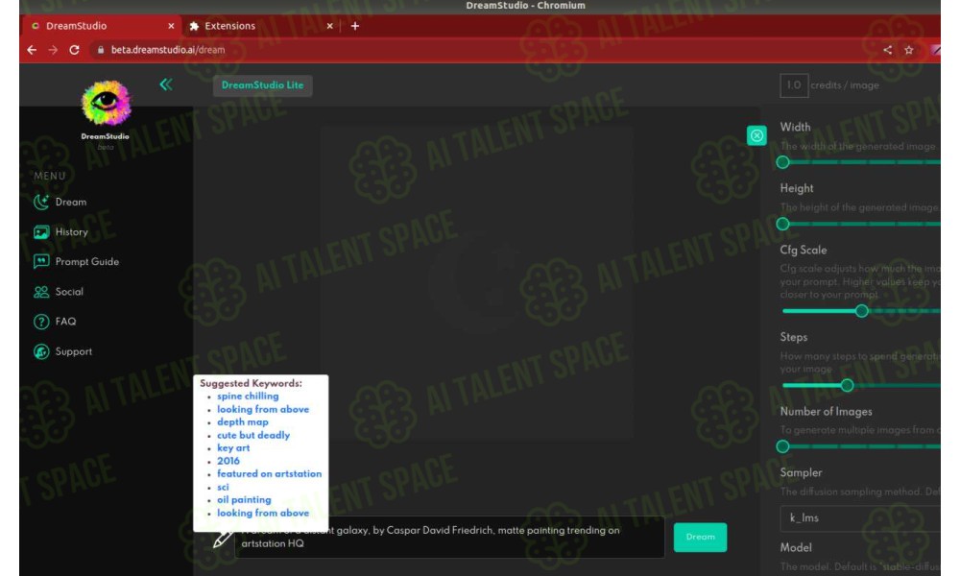Image resolution: width=960 pixels, height=576 pixels.
Task: Select 'cute but deadly' suggested keyword
Action: 253,435
